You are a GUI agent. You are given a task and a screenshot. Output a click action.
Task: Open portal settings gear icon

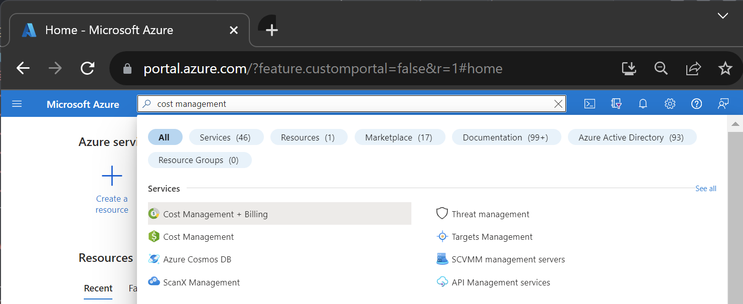[670, 104]
